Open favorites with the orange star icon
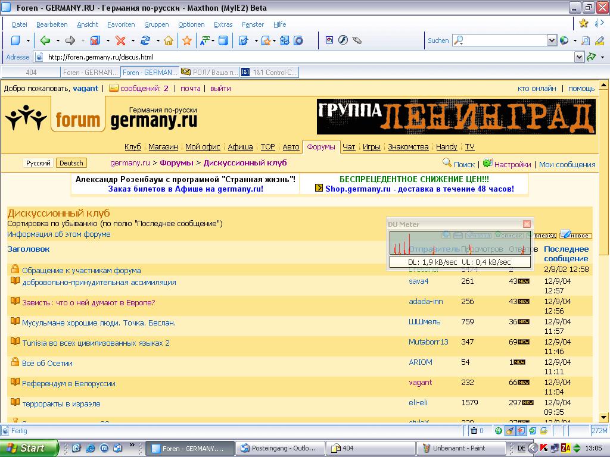 [x=187, y=40]
